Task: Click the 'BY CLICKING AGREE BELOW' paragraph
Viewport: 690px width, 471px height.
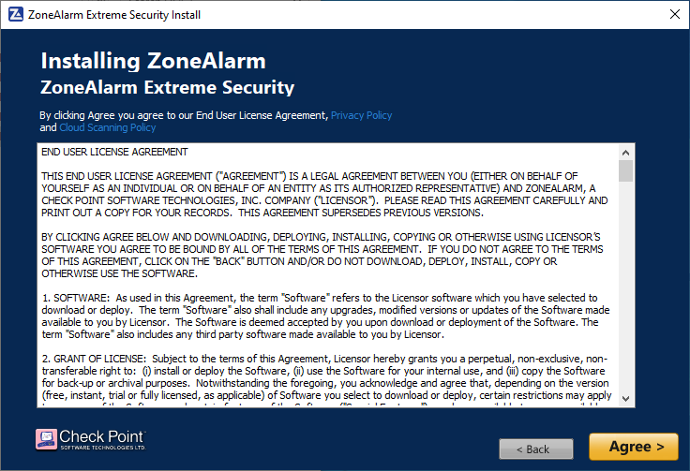Action: pos(322,256)
